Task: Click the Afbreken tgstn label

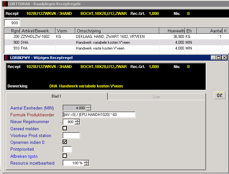Action: tap(24, 156)
